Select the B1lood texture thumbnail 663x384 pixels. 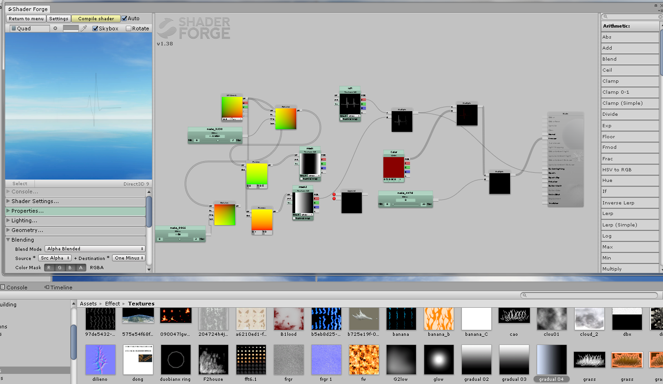click(288, 319)
